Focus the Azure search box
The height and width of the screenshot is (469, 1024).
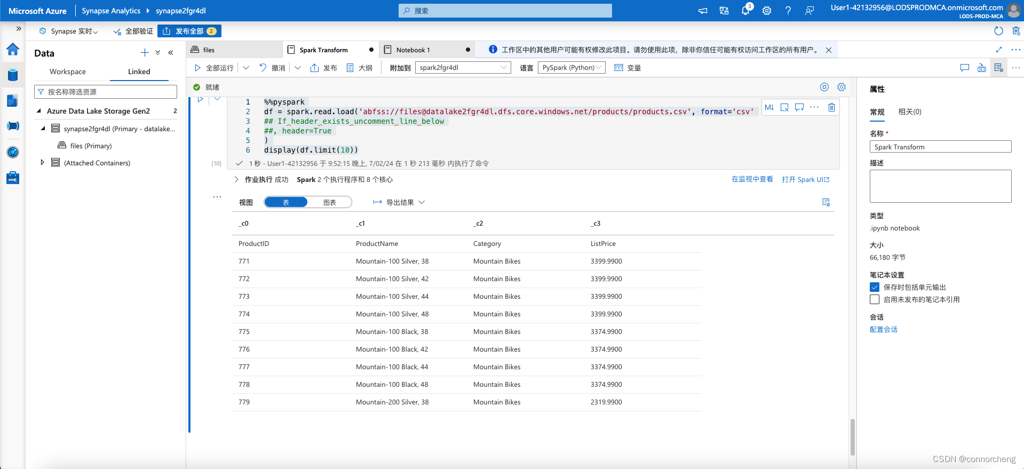[505, 11]
